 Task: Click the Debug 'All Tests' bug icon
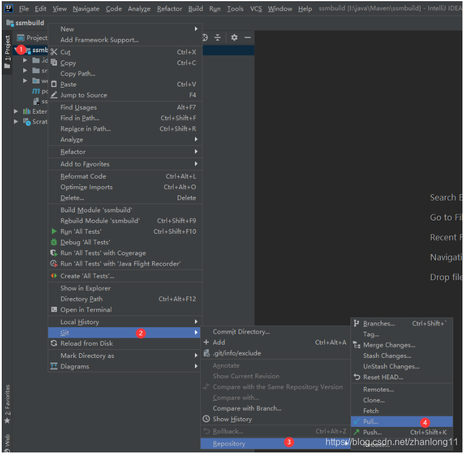tap(54, 242)
